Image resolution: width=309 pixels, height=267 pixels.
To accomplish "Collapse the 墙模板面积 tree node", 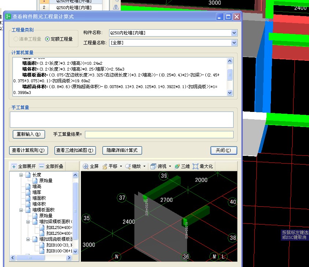I will (x=21, y=210).
